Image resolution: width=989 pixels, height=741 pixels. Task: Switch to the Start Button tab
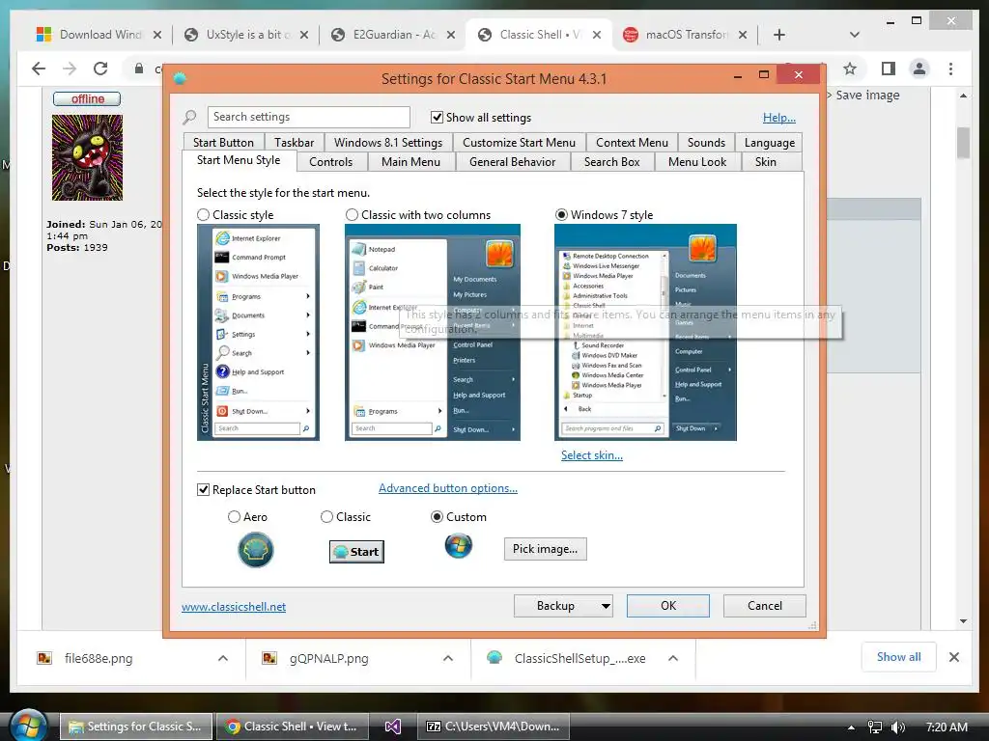(223, 143)
